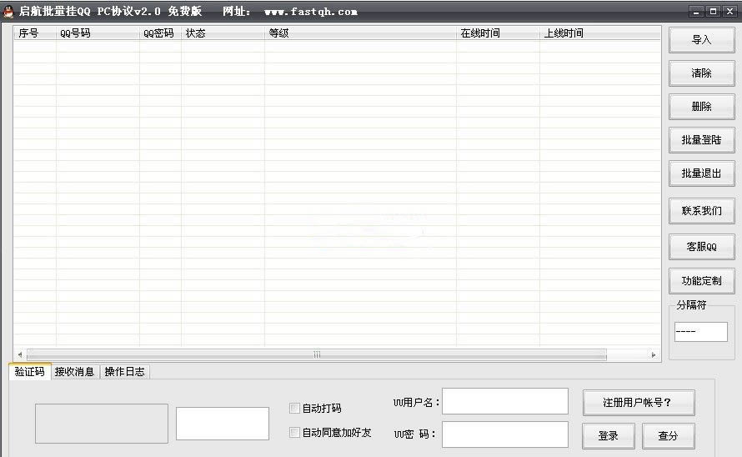Image resolution: width=742 pixels, height=457 pixels.
Task: Click the 导入 import button
Action: (701, 40)
